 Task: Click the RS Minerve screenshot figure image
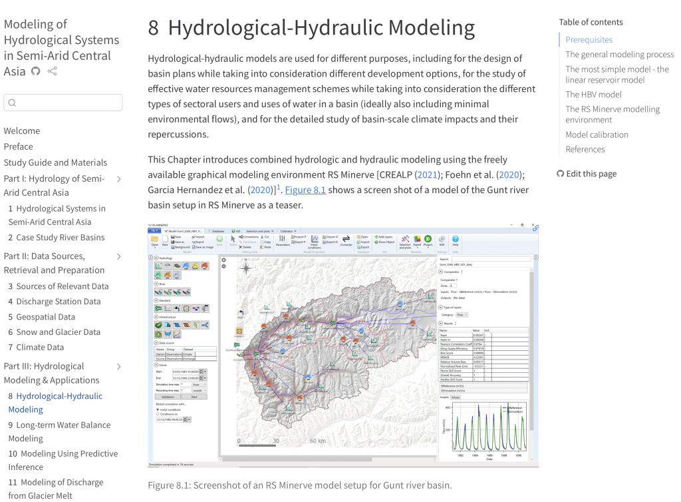[343, 346]
